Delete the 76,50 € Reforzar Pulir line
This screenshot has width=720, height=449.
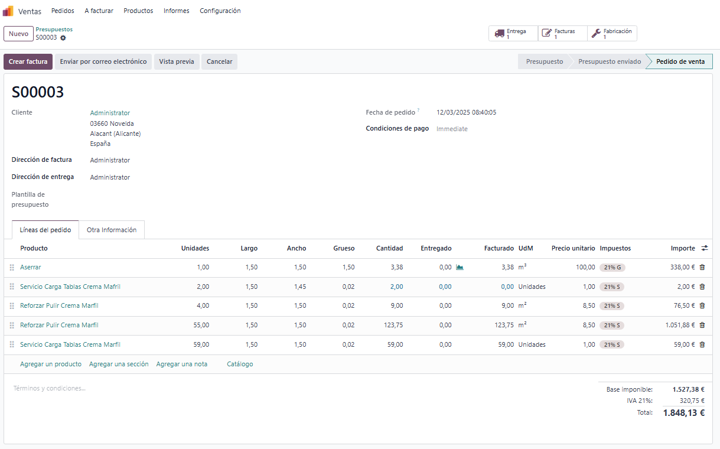pos(702,306)
